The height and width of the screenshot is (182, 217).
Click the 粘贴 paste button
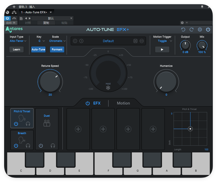64,23
